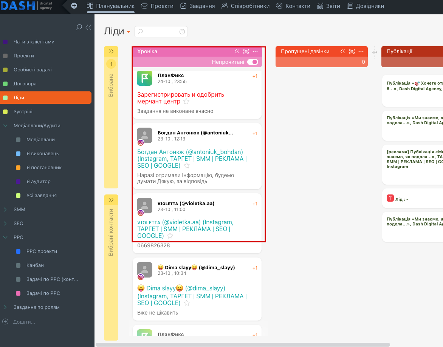Open Хроніка column more options menu
The image size is (443, 347).
pyautogui.click(x=255, y=51)
